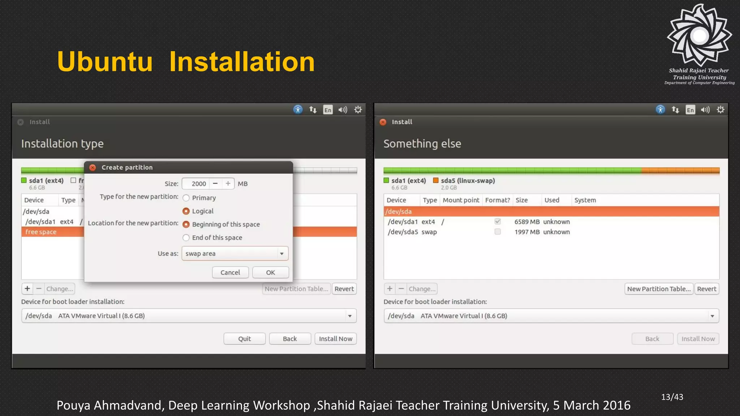Image resolution: width=740 pixels, height=416 pixels.
Task: Decrease partition size with minus button
Action: pos(215,183)
